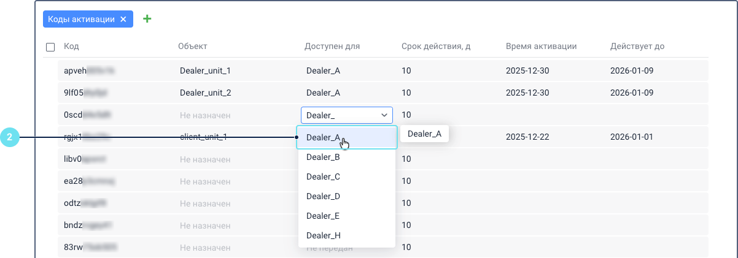Viewport: 738px width, 258px height.
Task: Click validity value 10 in the 0scd row
Action: [x=406, y=115]
